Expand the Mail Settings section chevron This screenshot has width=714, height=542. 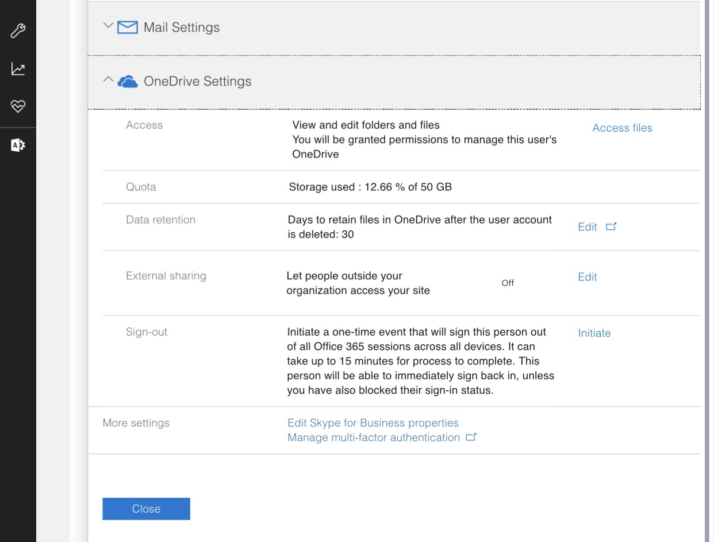107,25
